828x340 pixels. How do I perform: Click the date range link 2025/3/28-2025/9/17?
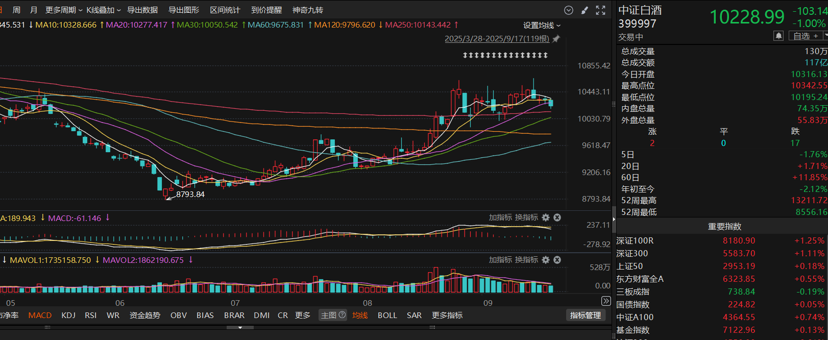click(x=497, y=39)
